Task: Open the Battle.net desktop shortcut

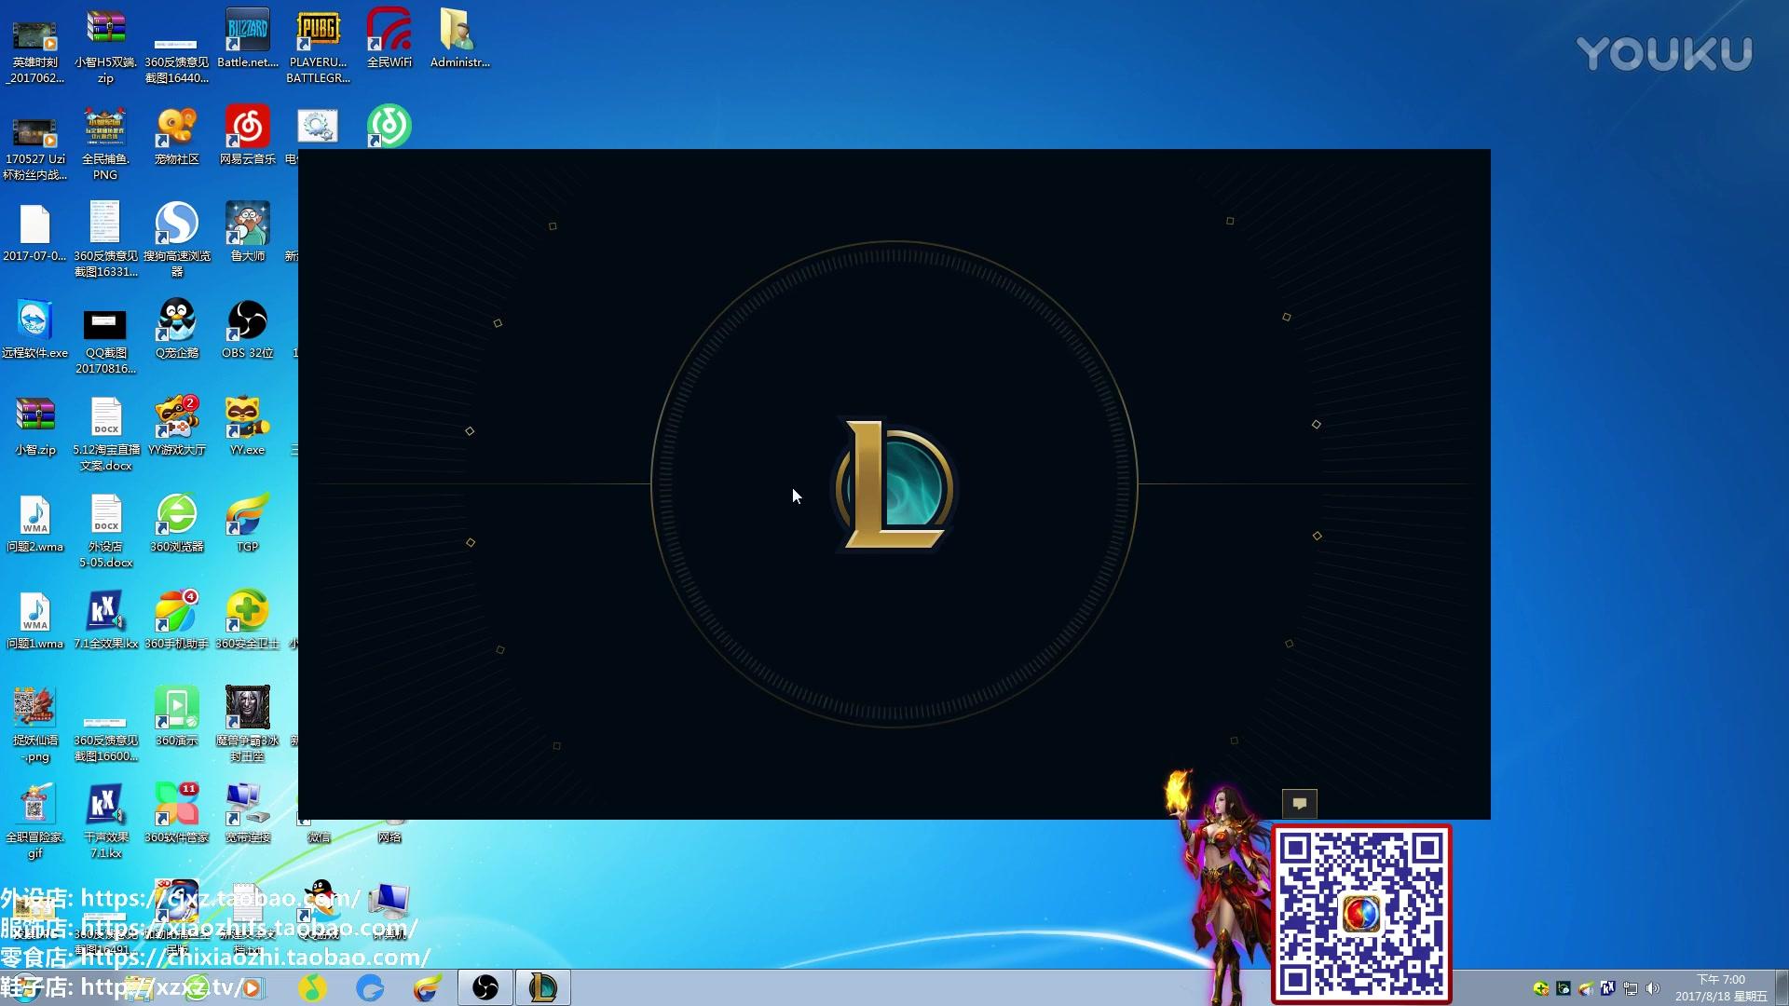Action: (x=247, y=38)
